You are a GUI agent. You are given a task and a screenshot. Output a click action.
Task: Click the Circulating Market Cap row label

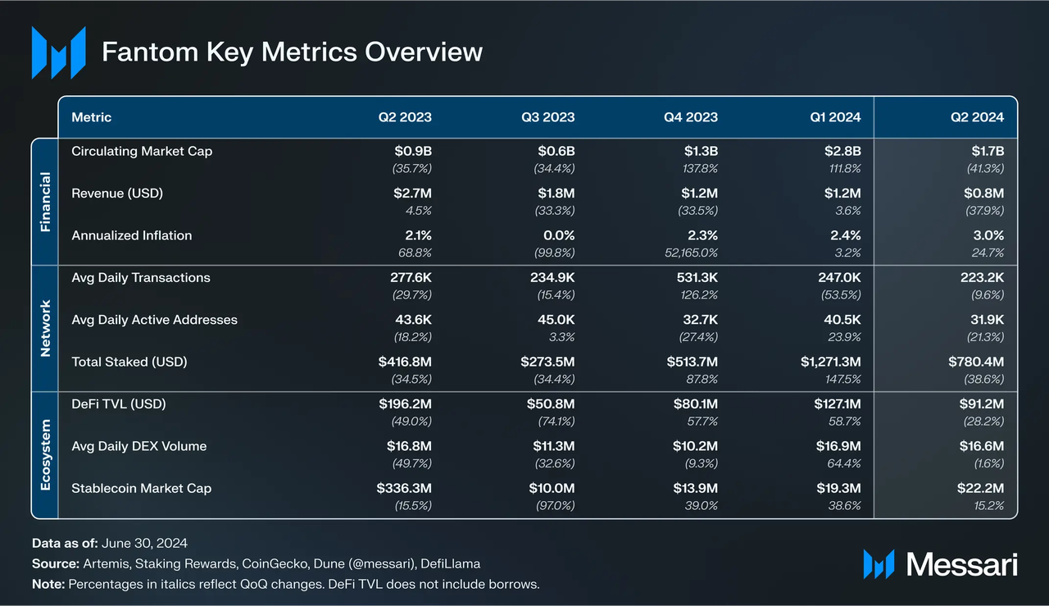(x=142, y=151)
